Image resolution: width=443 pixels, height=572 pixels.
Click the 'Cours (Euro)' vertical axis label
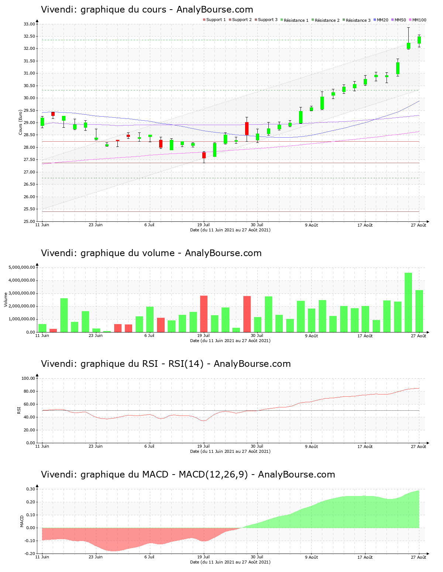(x=21, y=123)
